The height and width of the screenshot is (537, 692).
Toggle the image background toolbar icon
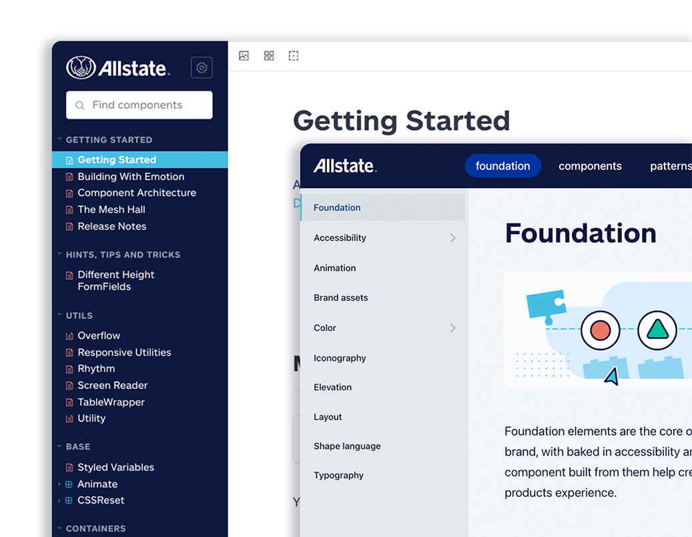244,55
